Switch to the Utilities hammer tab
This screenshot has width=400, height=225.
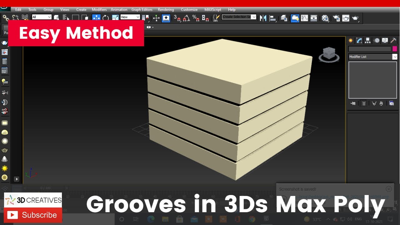(393, 40)
